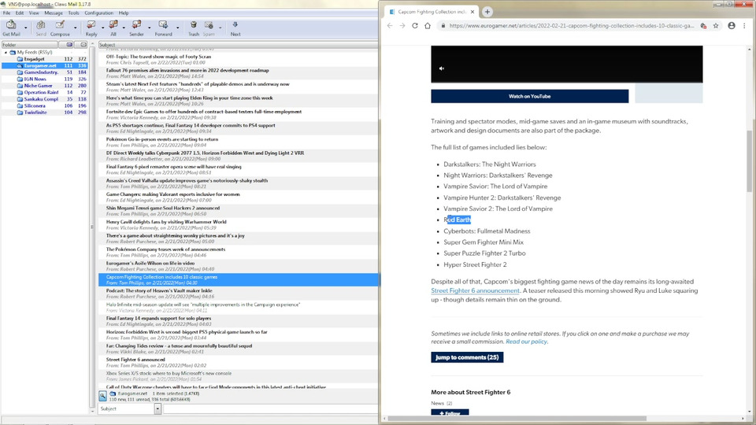Close the Capcom Fighting Collection tab

pos(472,12)
